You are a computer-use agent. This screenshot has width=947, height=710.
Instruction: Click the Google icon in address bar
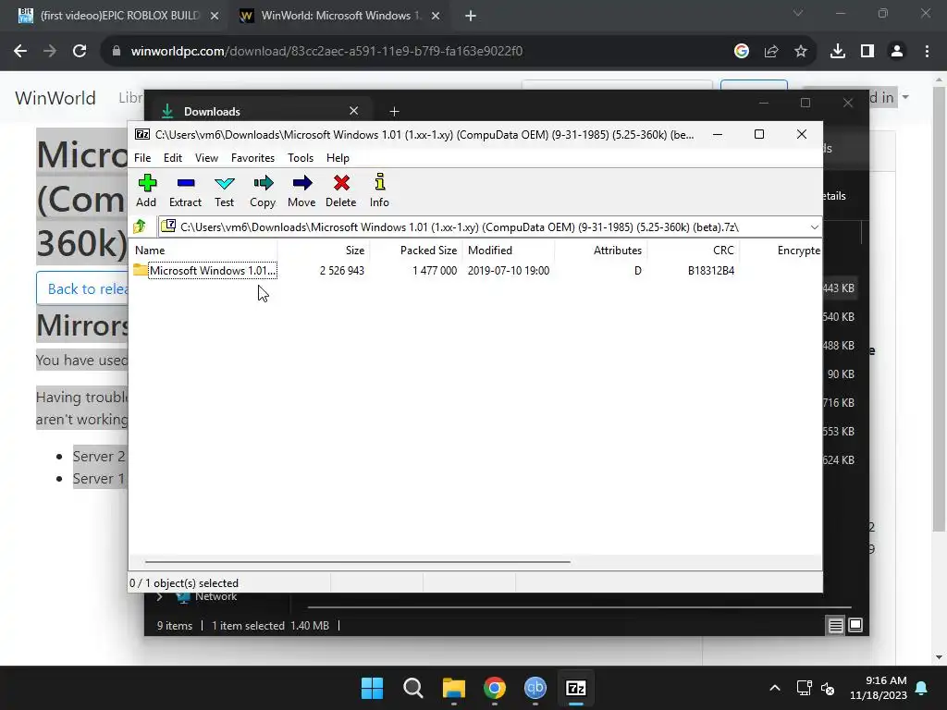741,51
